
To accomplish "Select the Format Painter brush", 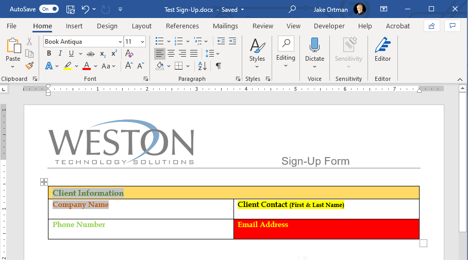I will (x=29, y=65).
